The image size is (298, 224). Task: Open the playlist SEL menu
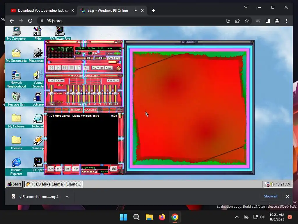click(68, 169)
